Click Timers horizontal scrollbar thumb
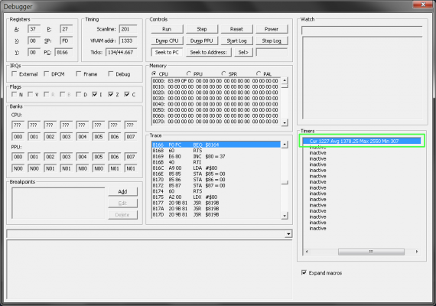Image resolution: width=436 pixels, height=306 pixels. (x=371, y=252)
